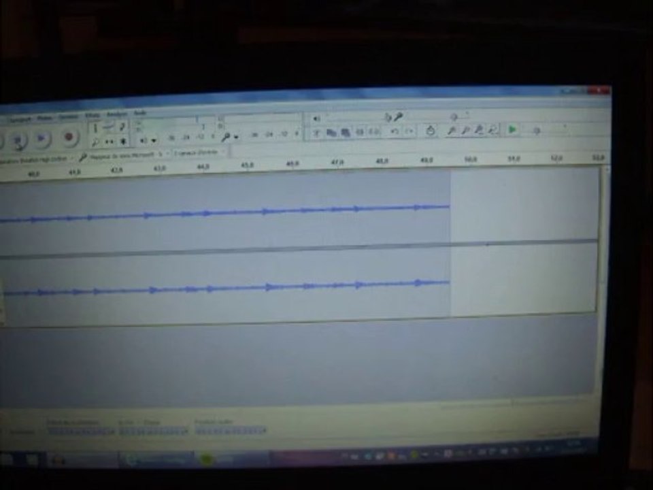Click the lower channel waveform
The image size is (653, 490).
tap(227, 287)
